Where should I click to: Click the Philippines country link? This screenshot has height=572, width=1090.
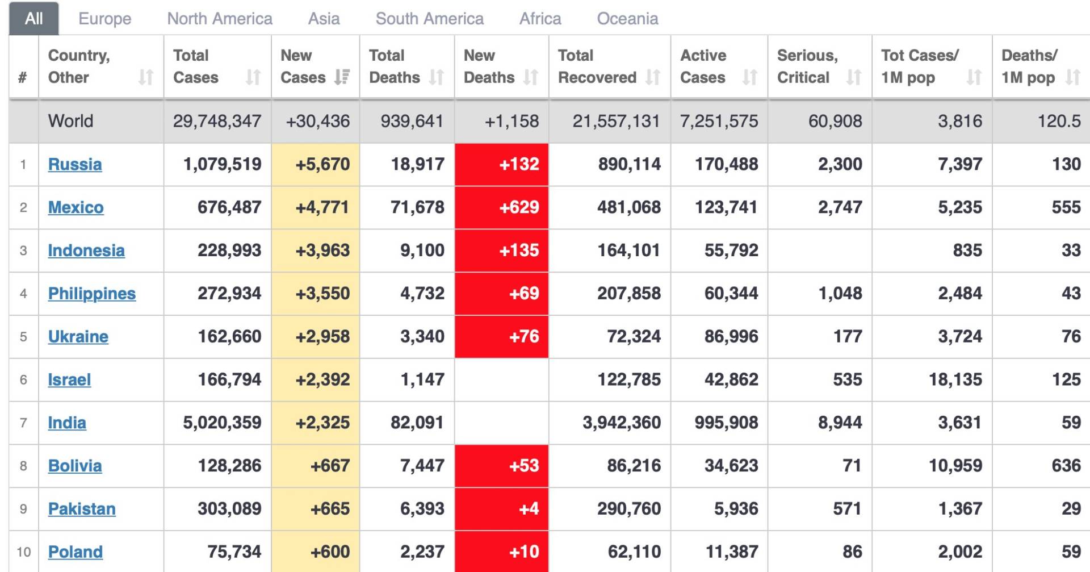coord(91,294)
